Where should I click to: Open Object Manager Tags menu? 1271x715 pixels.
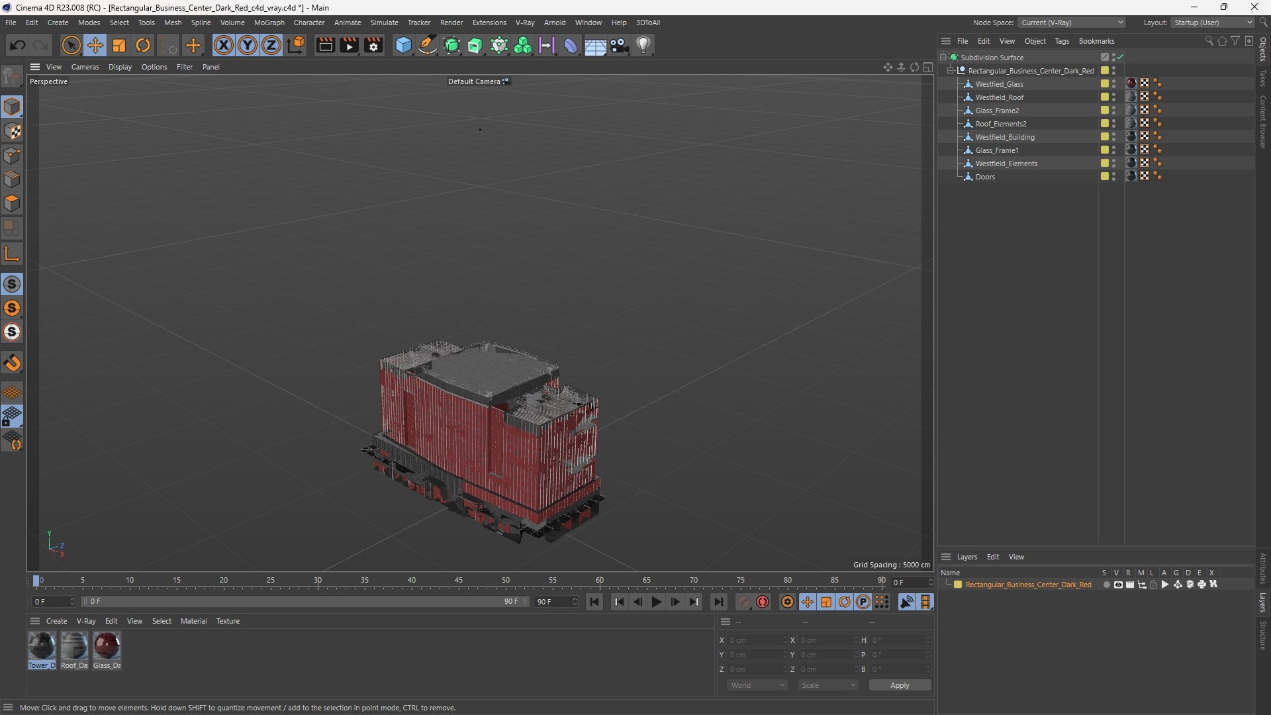1062,41
